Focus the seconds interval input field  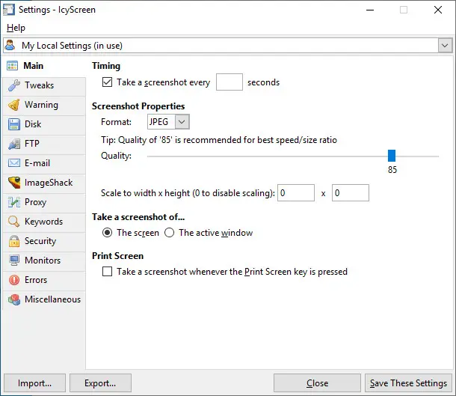click(x=229, y=82)
